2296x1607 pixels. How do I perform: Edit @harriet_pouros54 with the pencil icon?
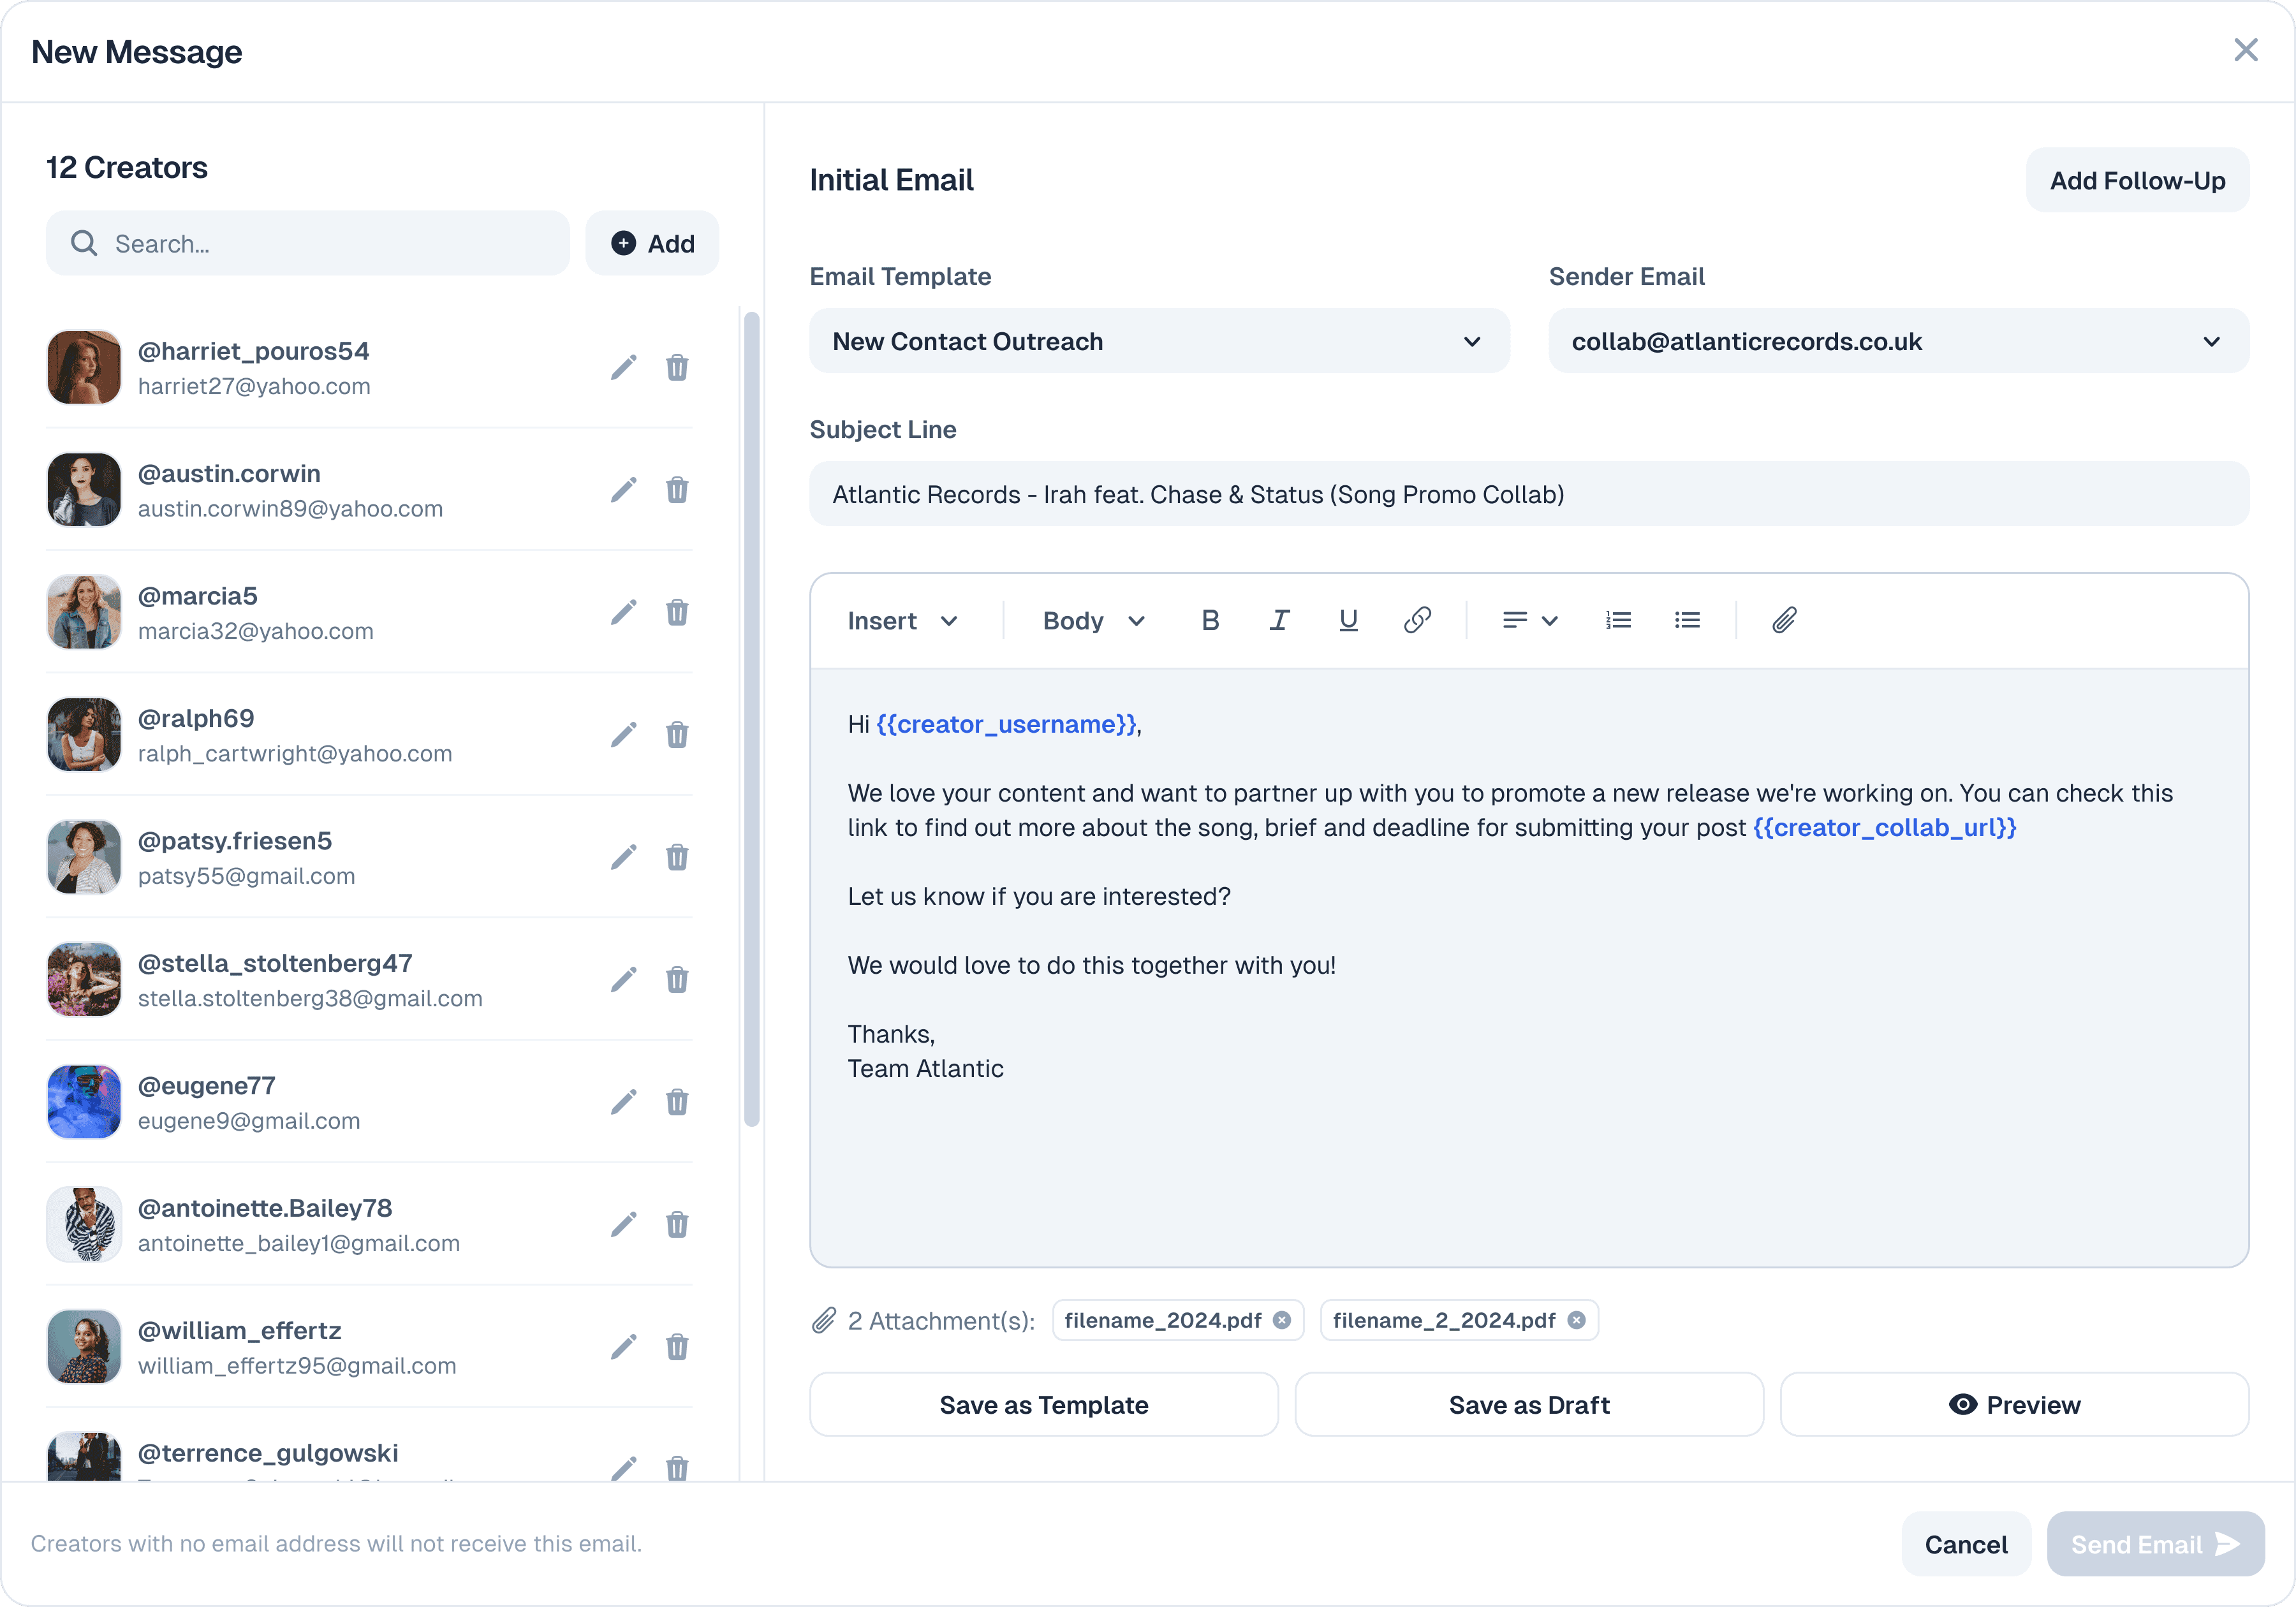click(x=623, y=368)
